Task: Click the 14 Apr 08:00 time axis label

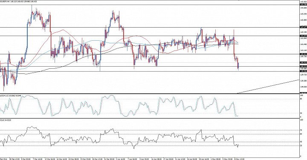Action: pos(156,159)
